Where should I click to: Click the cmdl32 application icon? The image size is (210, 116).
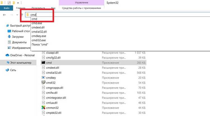click(43, 83)
